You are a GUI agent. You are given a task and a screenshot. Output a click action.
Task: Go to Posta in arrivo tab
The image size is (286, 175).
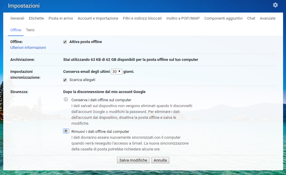point(61,18)
